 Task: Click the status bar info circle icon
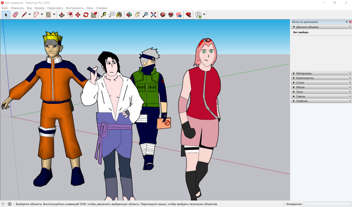pos(10,204)
